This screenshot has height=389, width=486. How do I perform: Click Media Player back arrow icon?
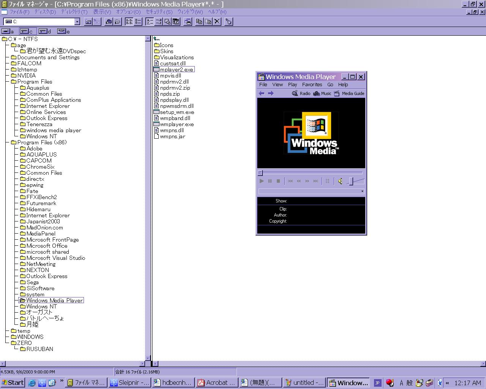pyautogui.click(x=262, y=93)
